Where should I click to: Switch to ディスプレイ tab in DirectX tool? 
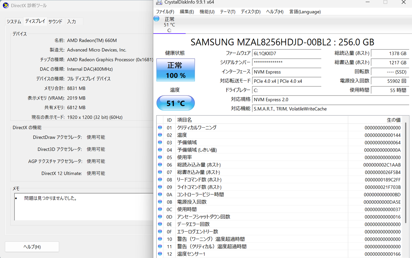pyautogui.click(x=35, y=21)
